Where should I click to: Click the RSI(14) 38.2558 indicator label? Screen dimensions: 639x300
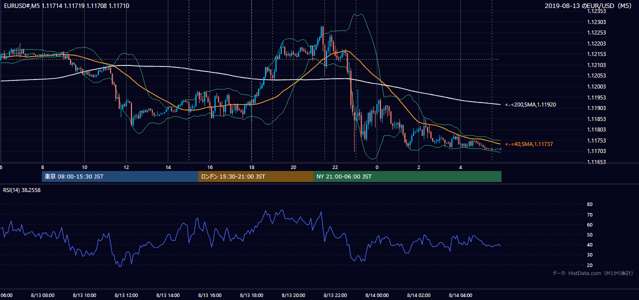(x=22, y=190)
